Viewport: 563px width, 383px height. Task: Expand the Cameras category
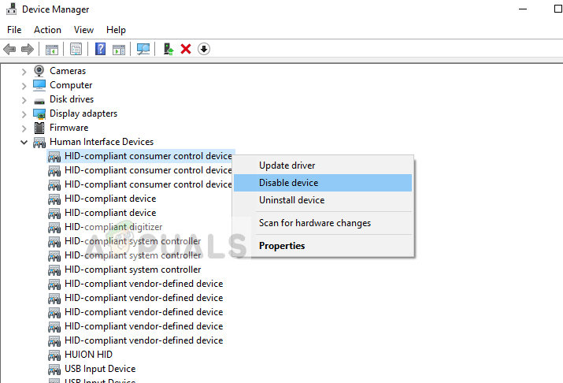[24, 72]
